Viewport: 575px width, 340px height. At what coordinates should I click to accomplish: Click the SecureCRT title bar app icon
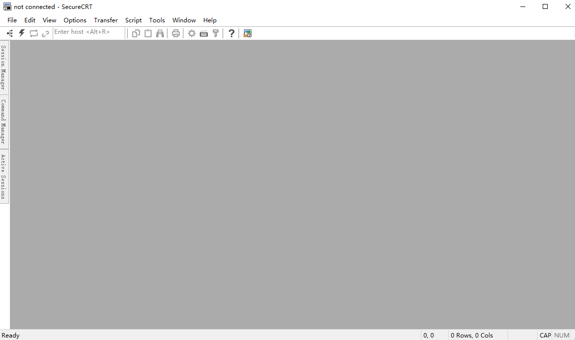[x=7, y=6]
